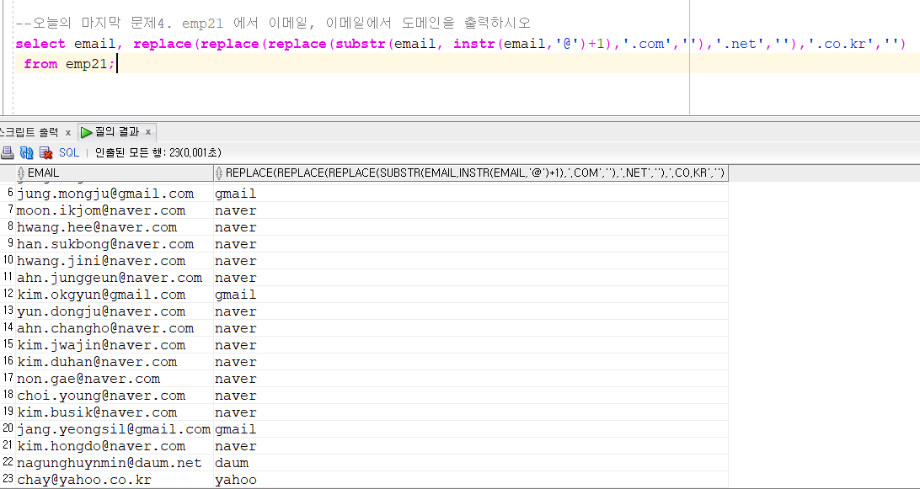Click the EMAIL column header label
920x489 pixels.
point(44,173)
